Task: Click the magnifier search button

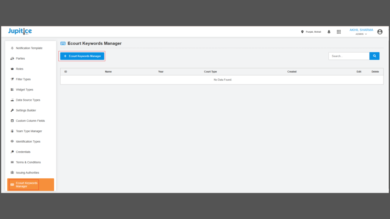Action: [x=374, y=56]
